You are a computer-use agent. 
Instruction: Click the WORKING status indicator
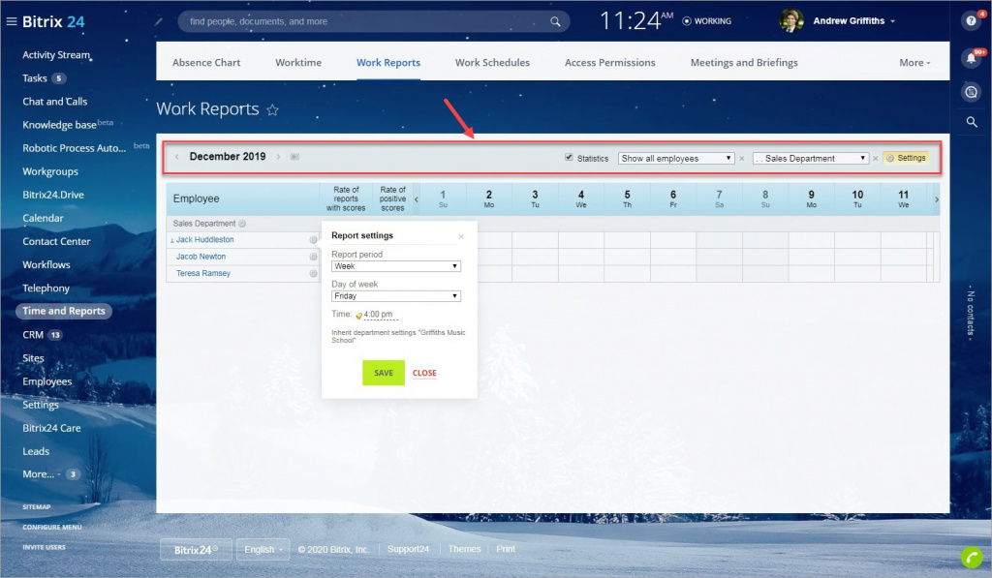coord(706,21)
